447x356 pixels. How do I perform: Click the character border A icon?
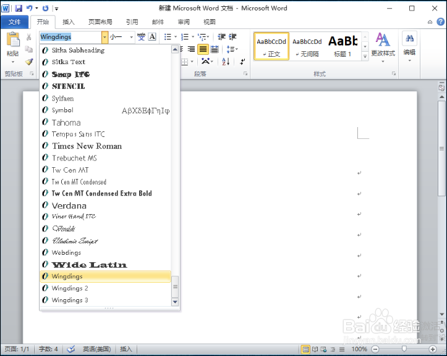pos(153,36)
